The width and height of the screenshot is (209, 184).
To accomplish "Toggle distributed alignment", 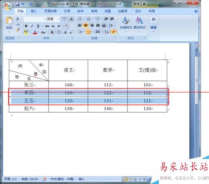I will tap(104, 25).
